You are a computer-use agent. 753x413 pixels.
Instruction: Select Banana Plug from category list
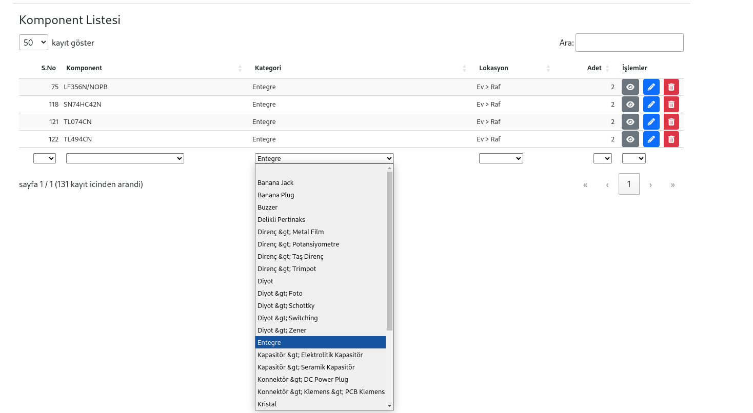coord(321,195)
